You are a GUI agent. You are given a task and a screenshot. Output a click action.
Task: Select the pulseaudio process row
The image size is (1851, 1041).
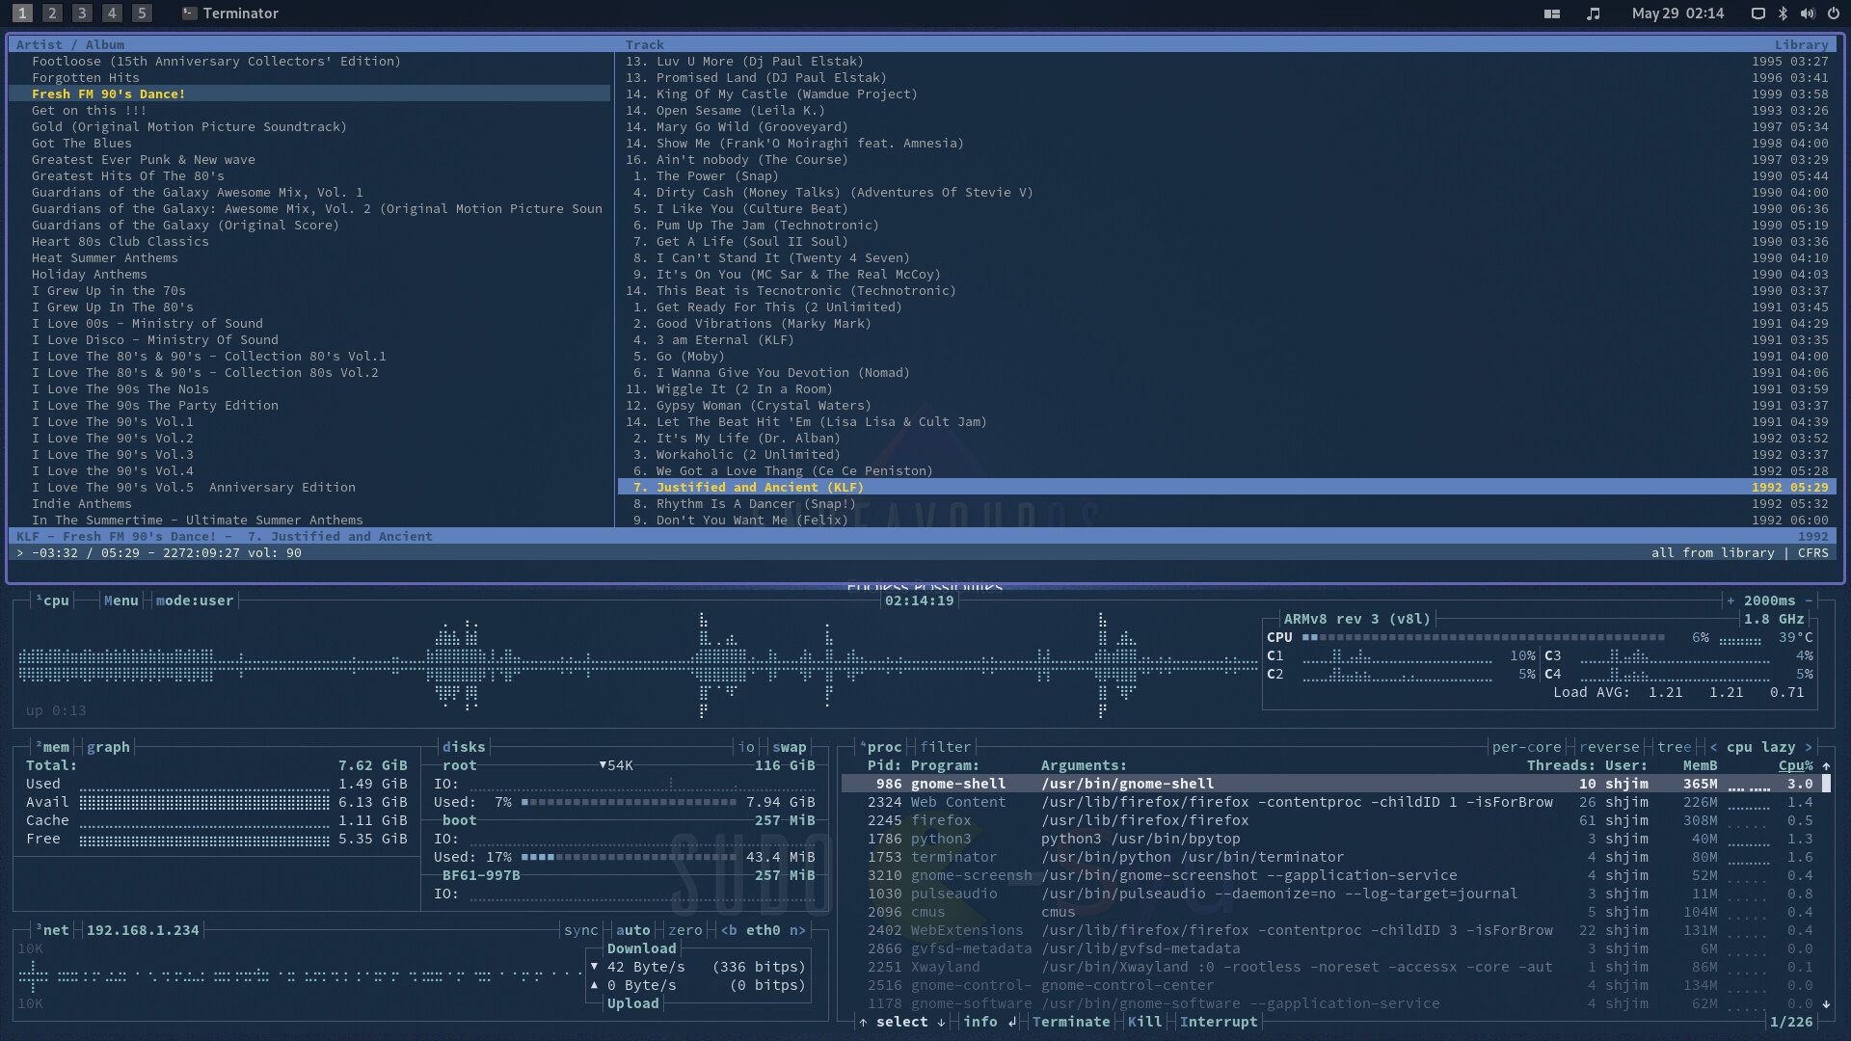[x=1330, y=894]
